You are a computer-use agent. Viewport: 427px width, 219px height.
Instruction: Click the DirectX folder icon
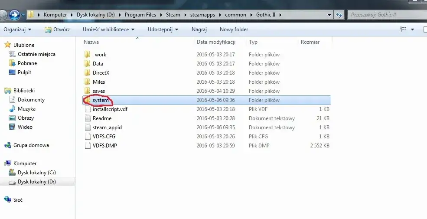[87, 73]
